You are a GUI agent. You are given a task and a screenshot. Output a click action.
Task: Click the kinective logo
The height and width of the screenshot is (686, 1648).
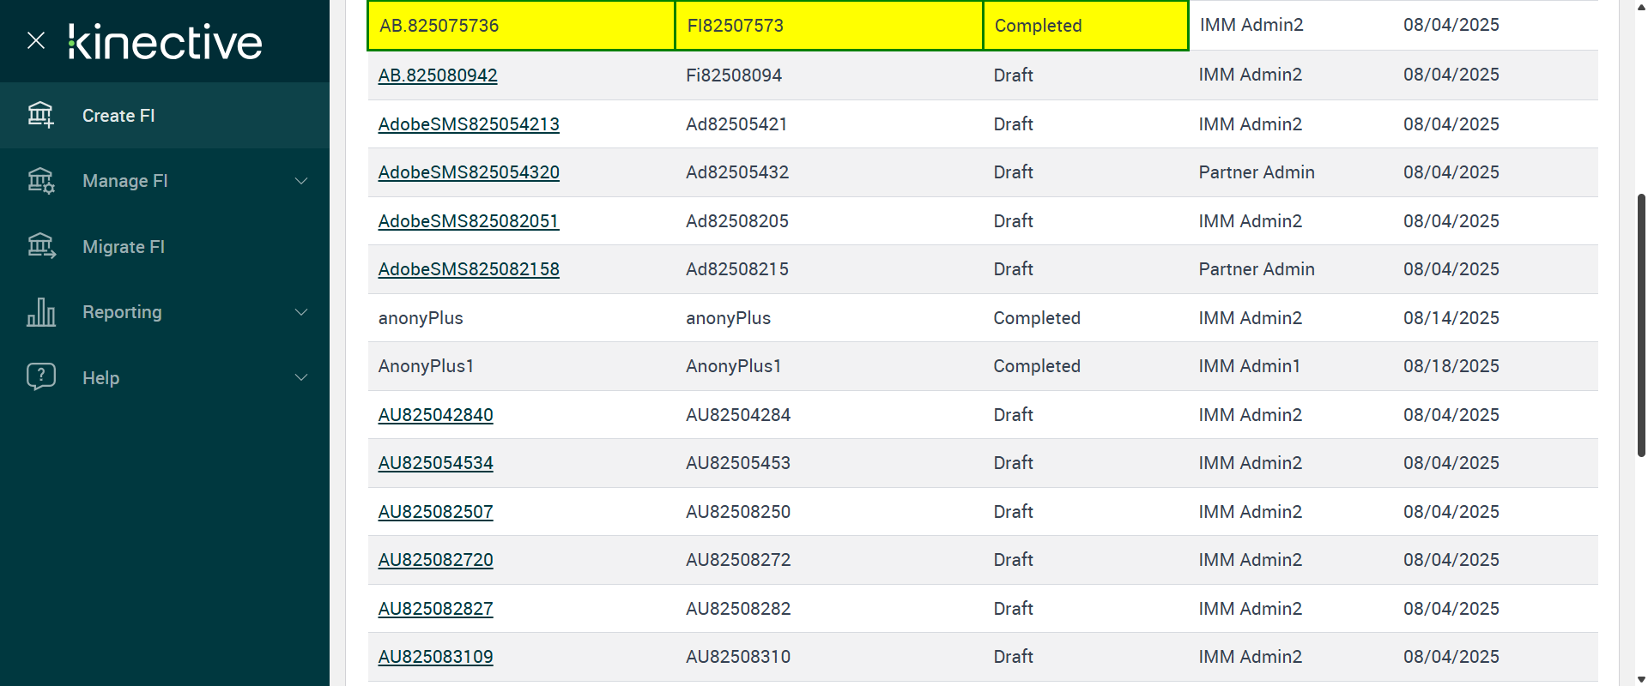pos(165,42)
